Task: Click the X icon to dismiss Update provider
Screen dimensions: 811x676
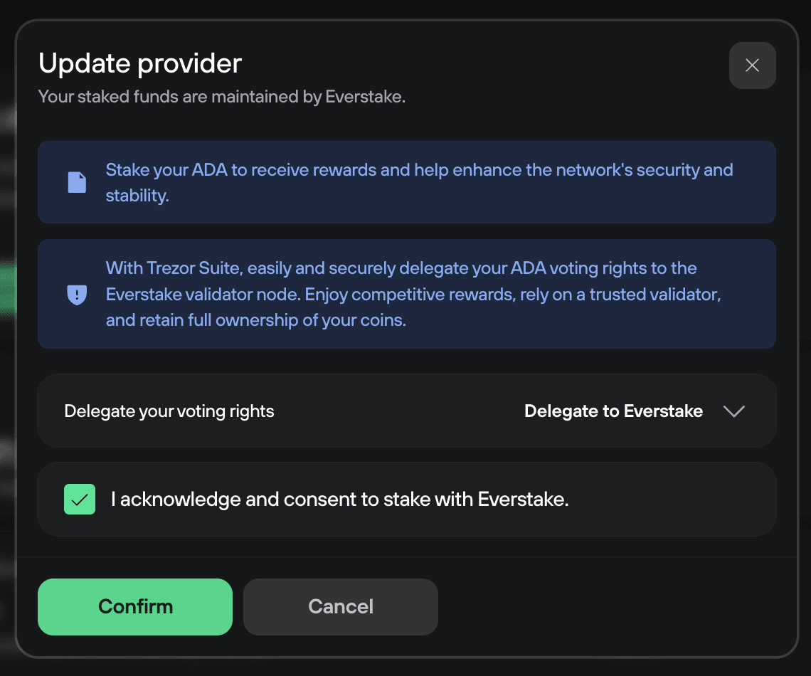Action: coord(752,65)
